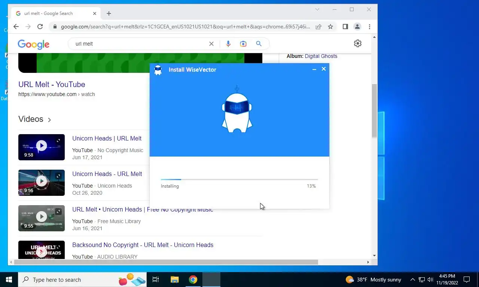Open Chrome side panel
The height and width of the screenshot is (287, 479).
(345, 27)
